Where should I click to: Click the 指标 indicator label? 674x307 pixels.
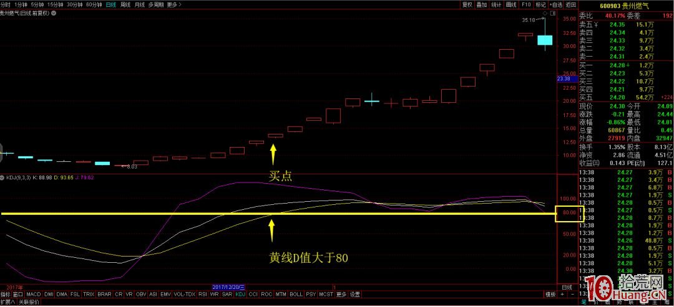click(5, 295)
